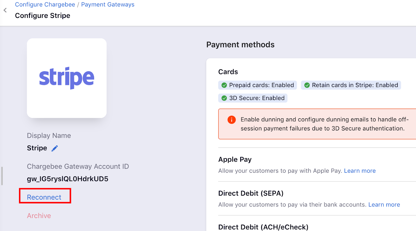Select the Apple Pay payment method heading
Image resolution: width=416 pixels, height=231 pixels.
click(x=235, y=160)
